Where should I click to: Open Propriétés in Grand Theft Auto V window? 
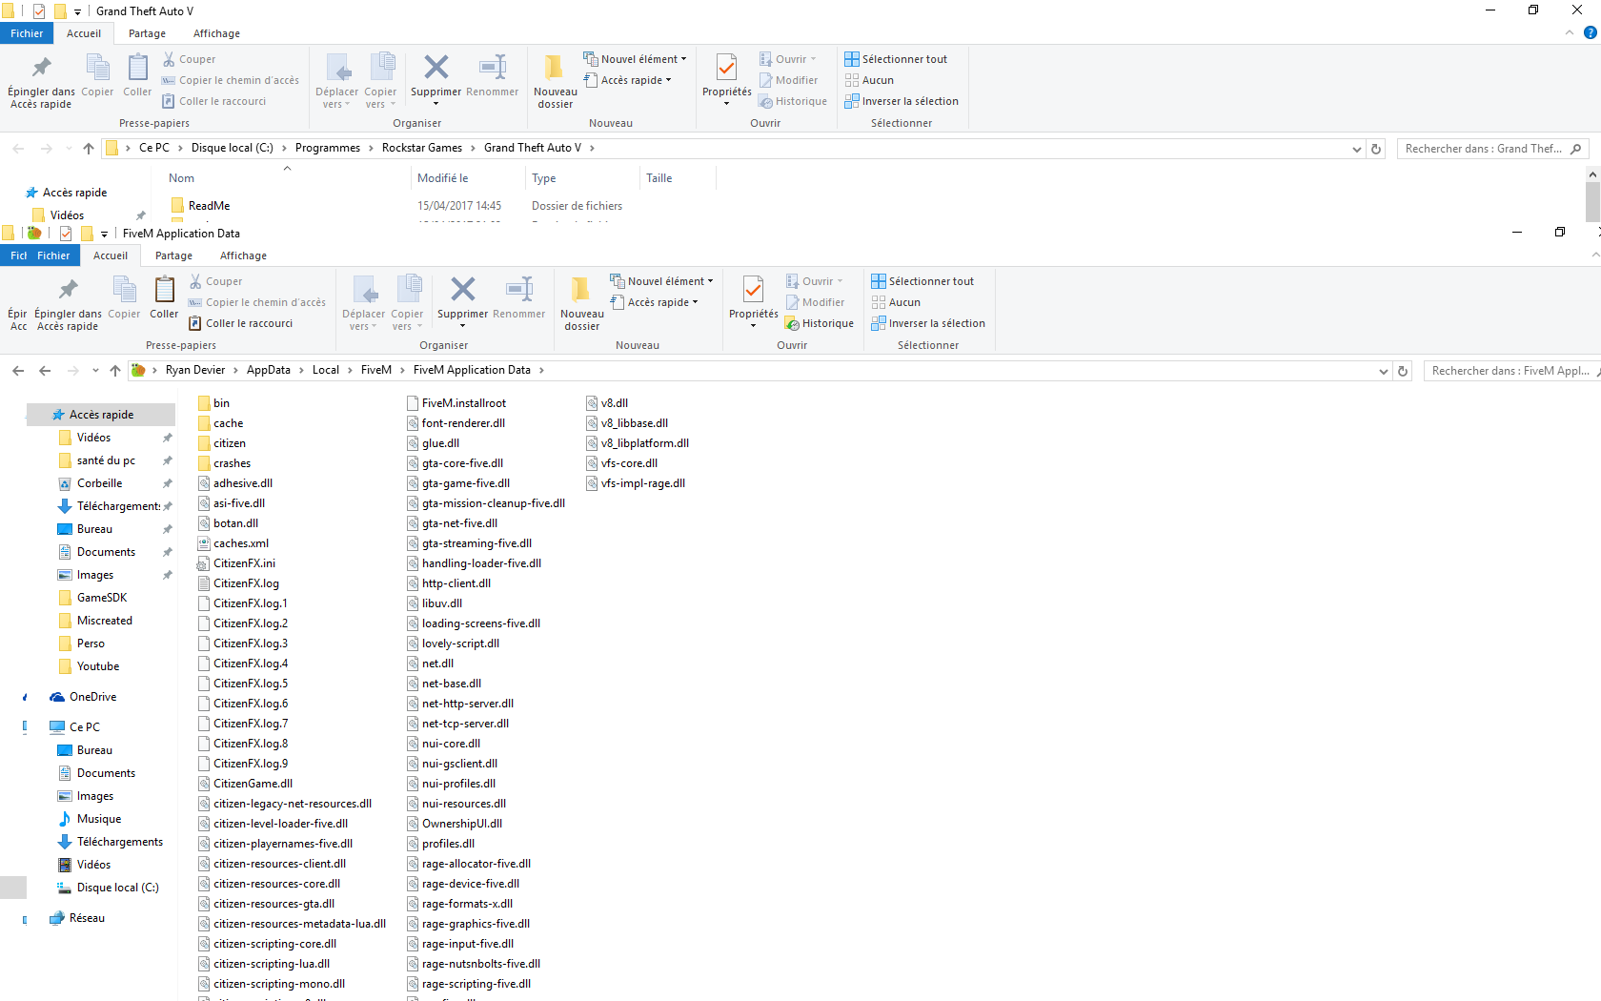tap(726, 80)
